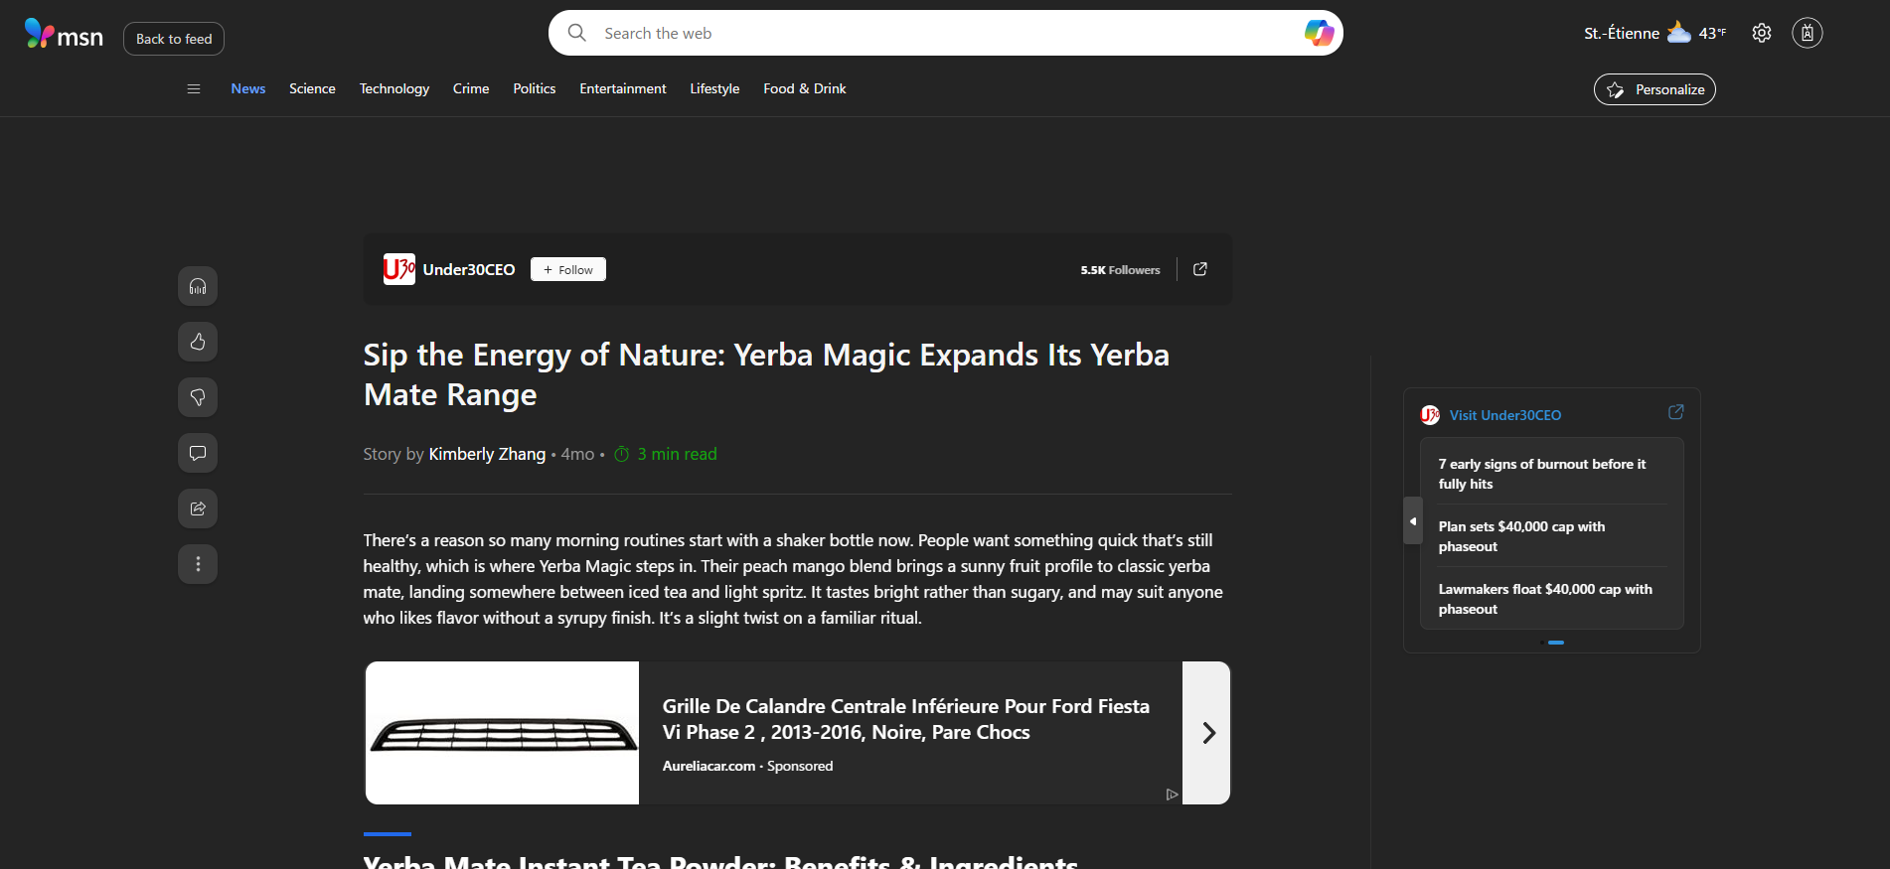The height and width of the screenshot is (869, 1890).
Task: Open '7 early signs of burnout' story
Action: (x=1542, y=474)
